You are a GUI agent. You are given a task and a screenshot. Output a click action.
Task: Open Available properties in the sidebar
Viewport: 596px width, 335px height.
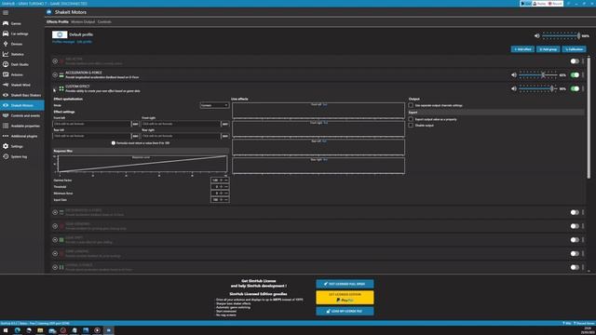(22, 126)
